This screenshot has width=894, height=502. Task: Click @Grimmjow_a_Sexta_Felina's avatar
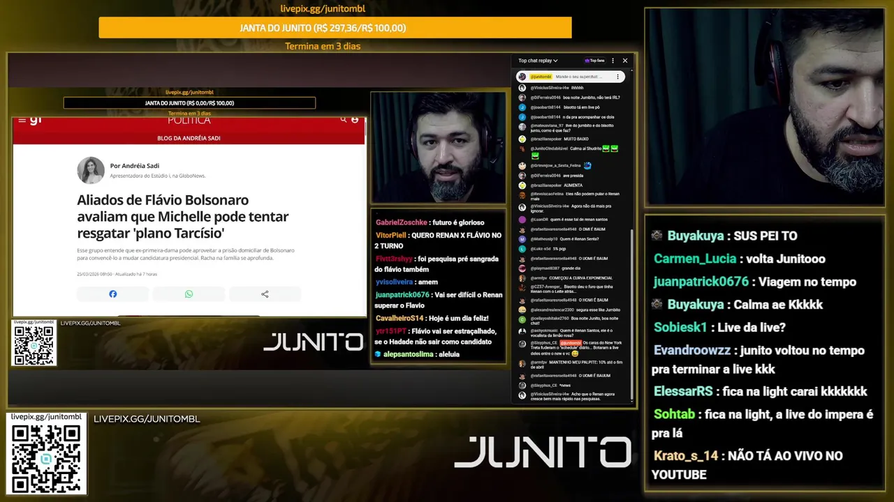coord(522,166)
